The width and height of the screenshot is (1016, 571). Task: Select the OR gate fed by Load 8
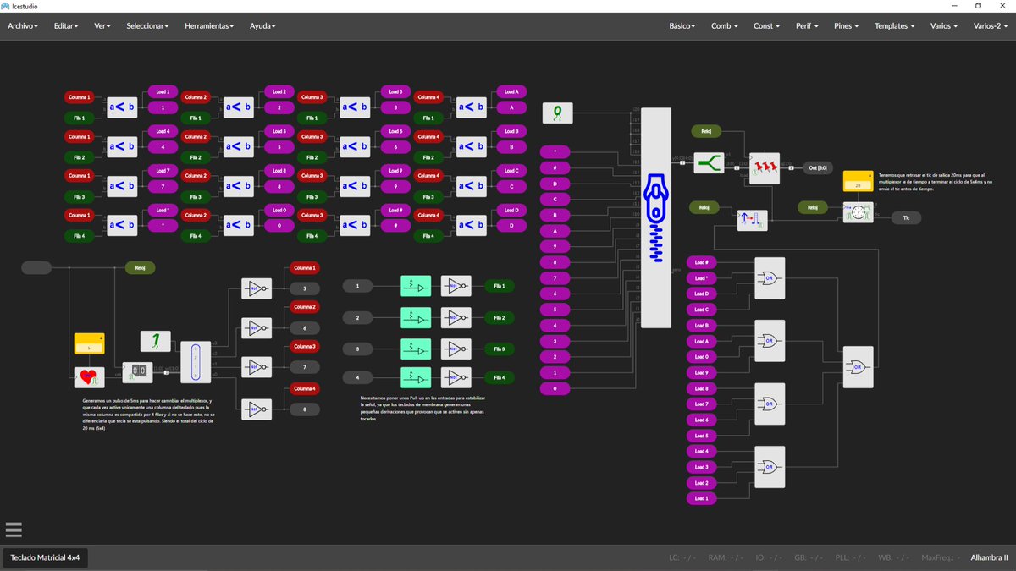click(x=770, y=404)
